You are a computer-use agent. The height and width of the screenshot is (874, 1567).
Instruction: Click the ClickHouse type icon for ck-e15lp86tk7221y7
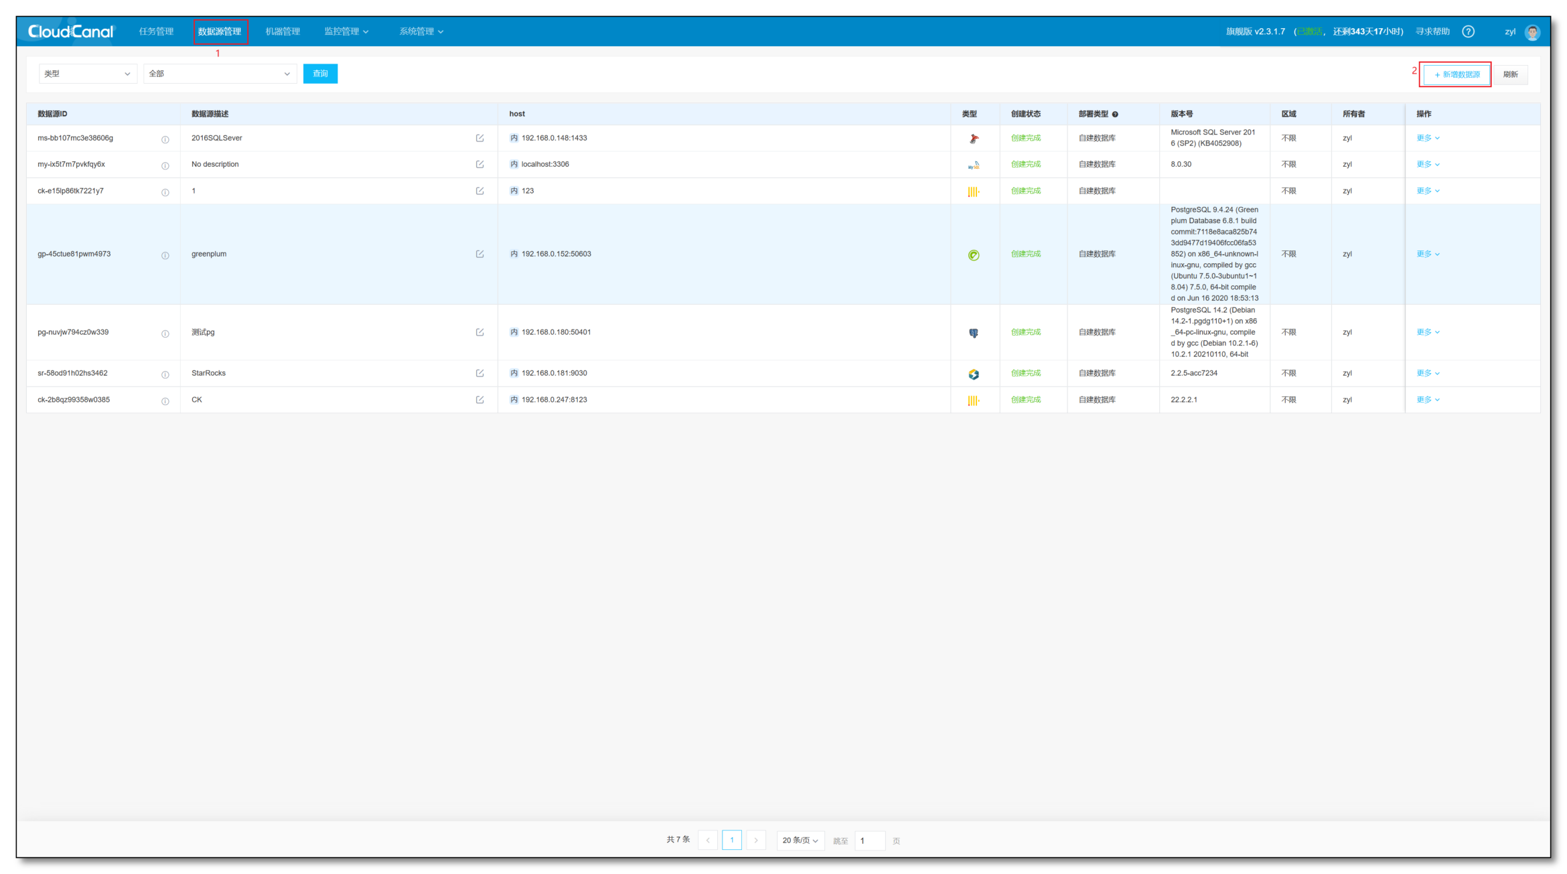coord(974,191)
